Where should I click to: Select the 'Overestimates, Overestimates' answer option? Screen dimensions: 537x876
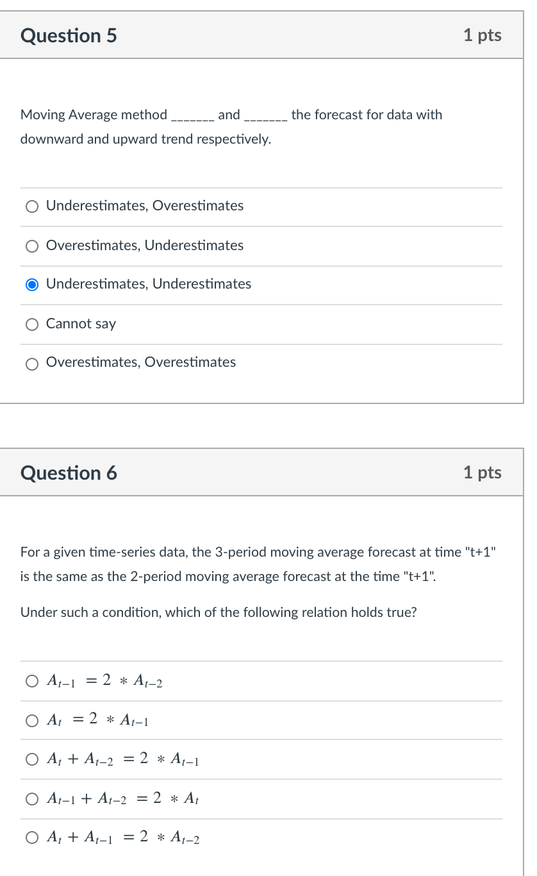pos(32,364)
